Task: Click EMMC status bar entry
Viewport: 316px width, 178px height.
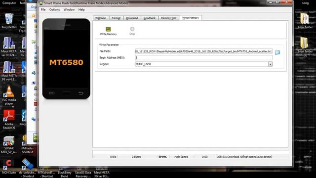Action: [x=162, y=157]
